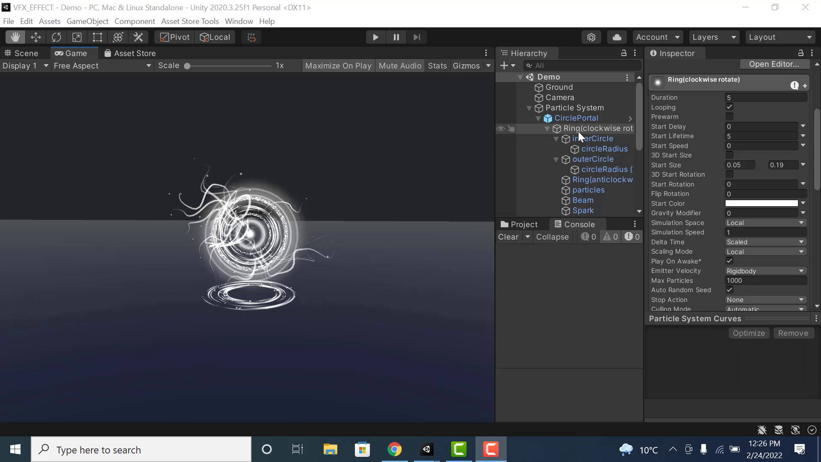Image resolution: width=821 pixels, height=462 pixels.
Task: Open the Emitter Velocity dropdown
Action: coord(765,271)
